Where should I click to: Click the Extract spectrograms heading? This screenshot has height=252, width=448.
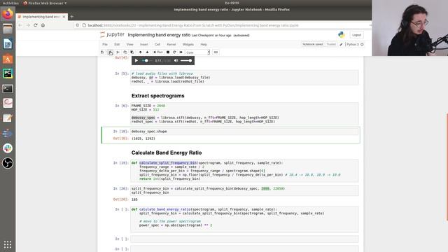(x=158, y=96)
